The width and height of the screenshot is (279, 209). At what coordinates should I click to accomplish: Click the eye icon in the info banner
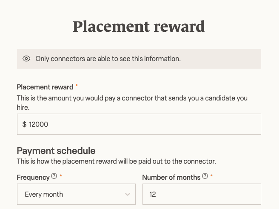[x=26, y=59]
